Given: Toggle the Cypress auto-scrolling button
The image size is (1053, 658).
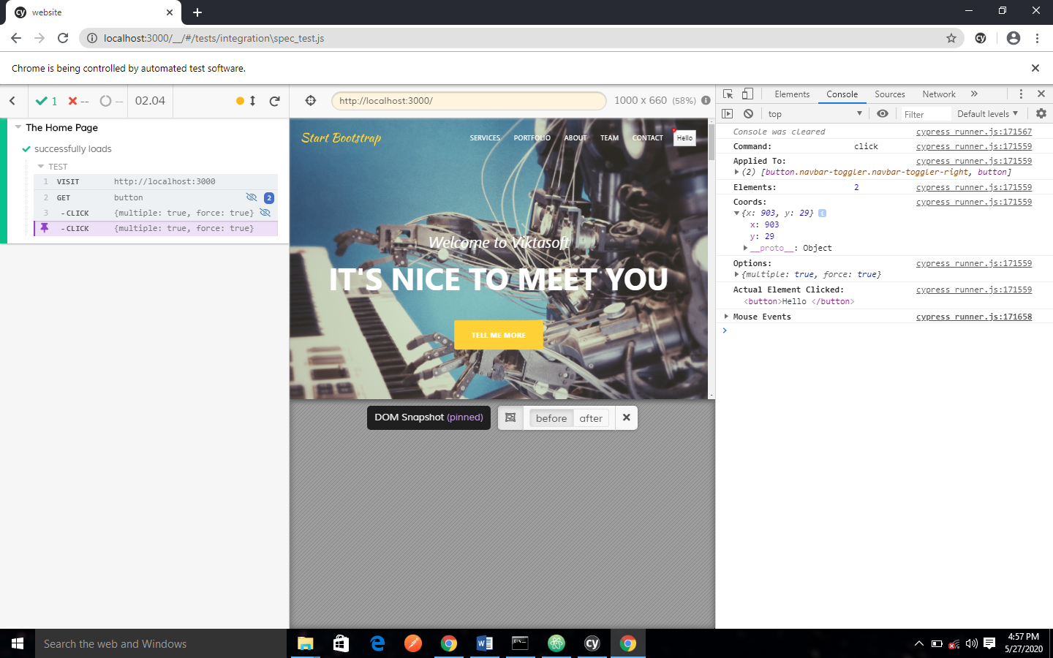Looking at the screenshot, I should pyautogui.click(x=246, y=101).
